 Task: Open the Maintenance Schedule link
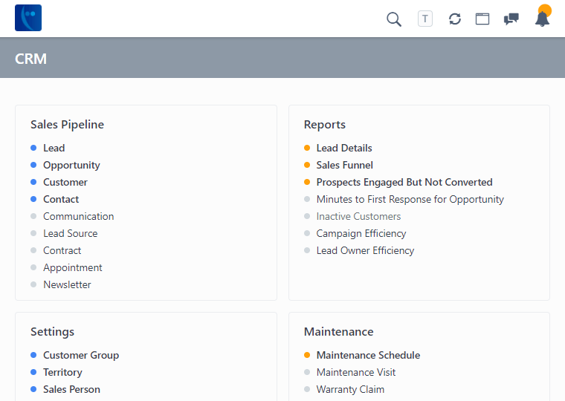[368, 355]
